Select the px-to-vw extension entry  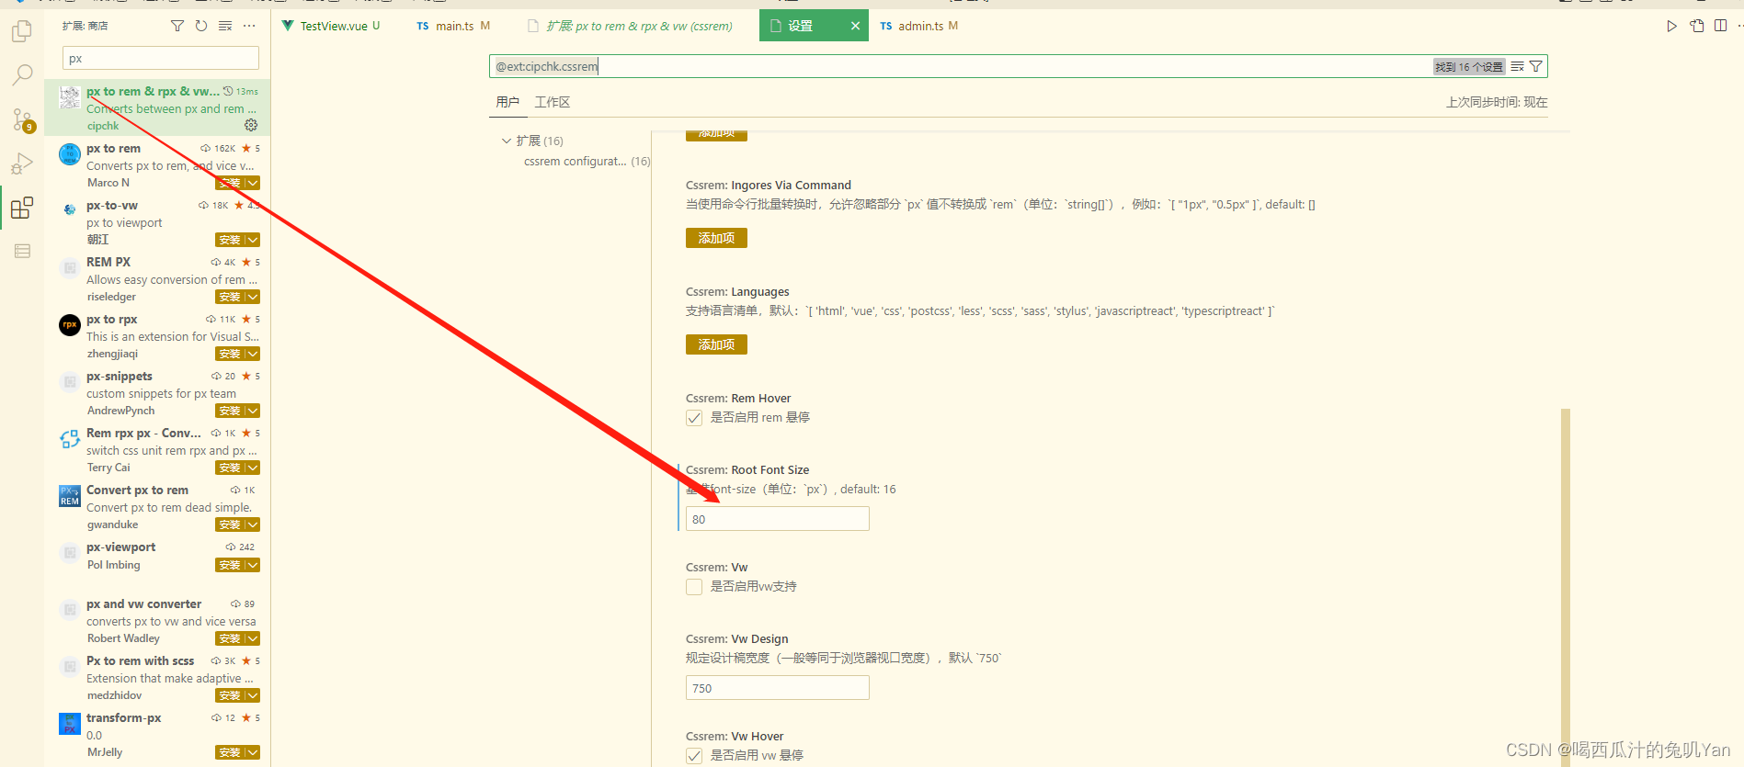[x=158, y=222]
